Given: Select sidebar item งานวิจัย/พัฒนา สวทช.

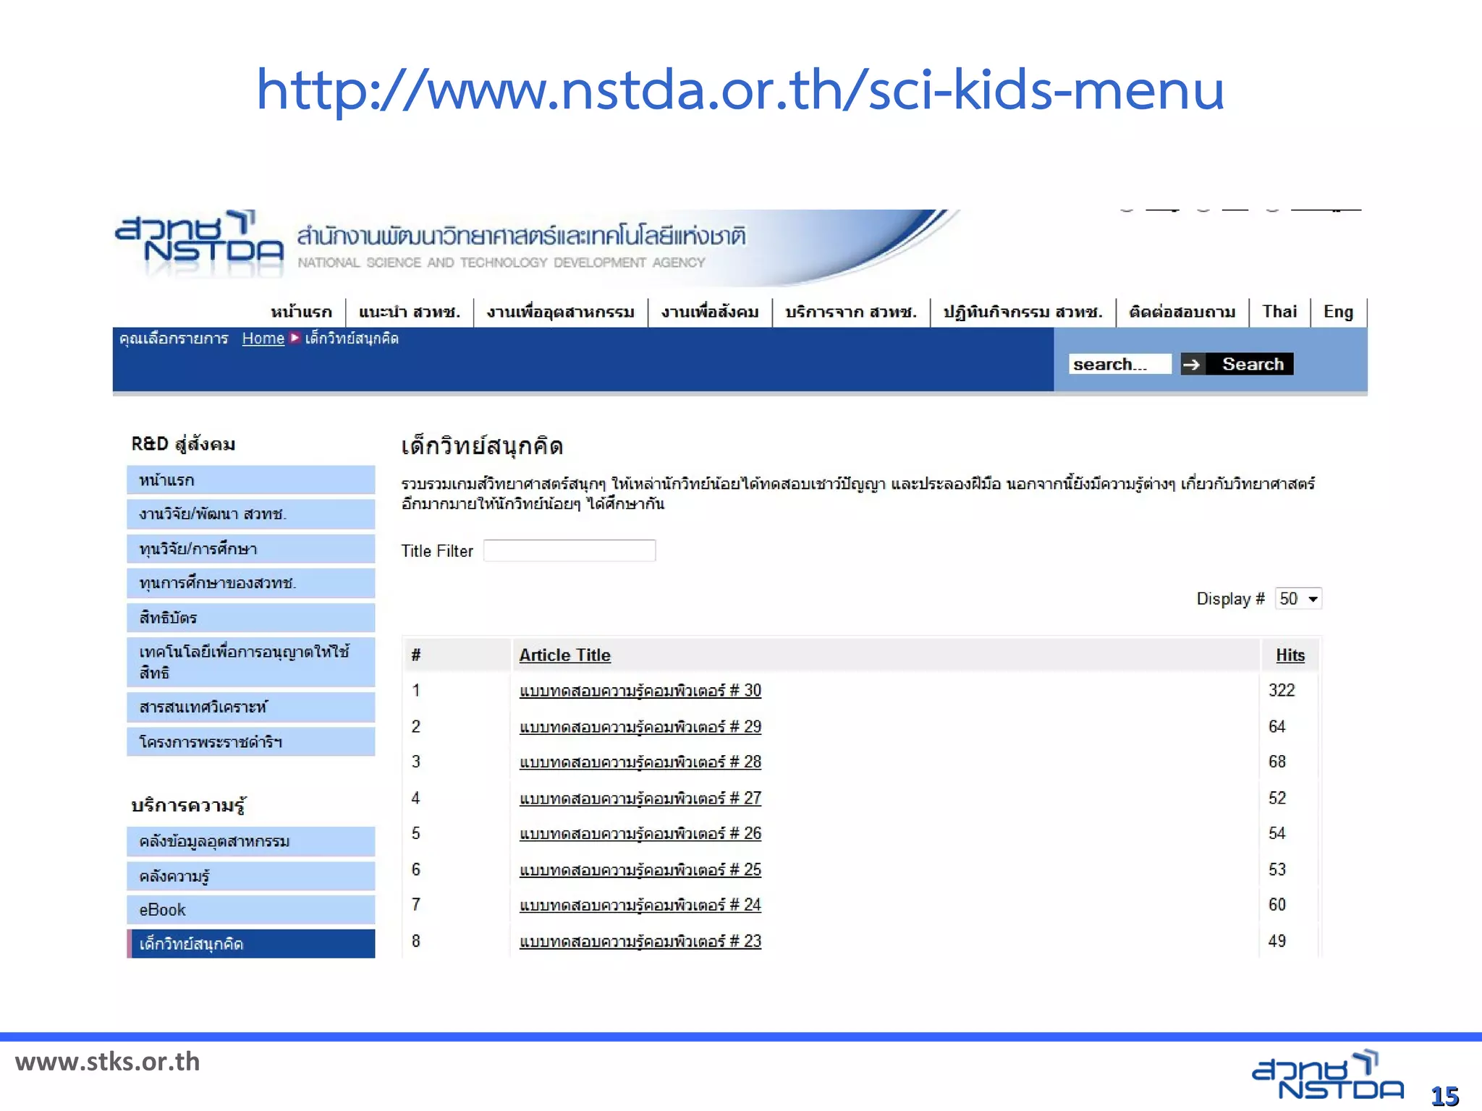Looking at the screenshot, I should point(251,514).
